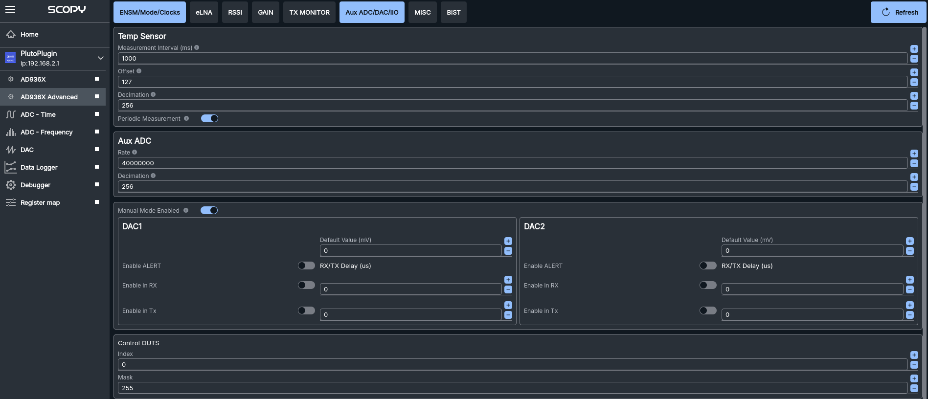Image resolution: width=928 pixels, height=399 pixels.
Task: Click Control OUTS Mask field showing 255
Action: 512,388
